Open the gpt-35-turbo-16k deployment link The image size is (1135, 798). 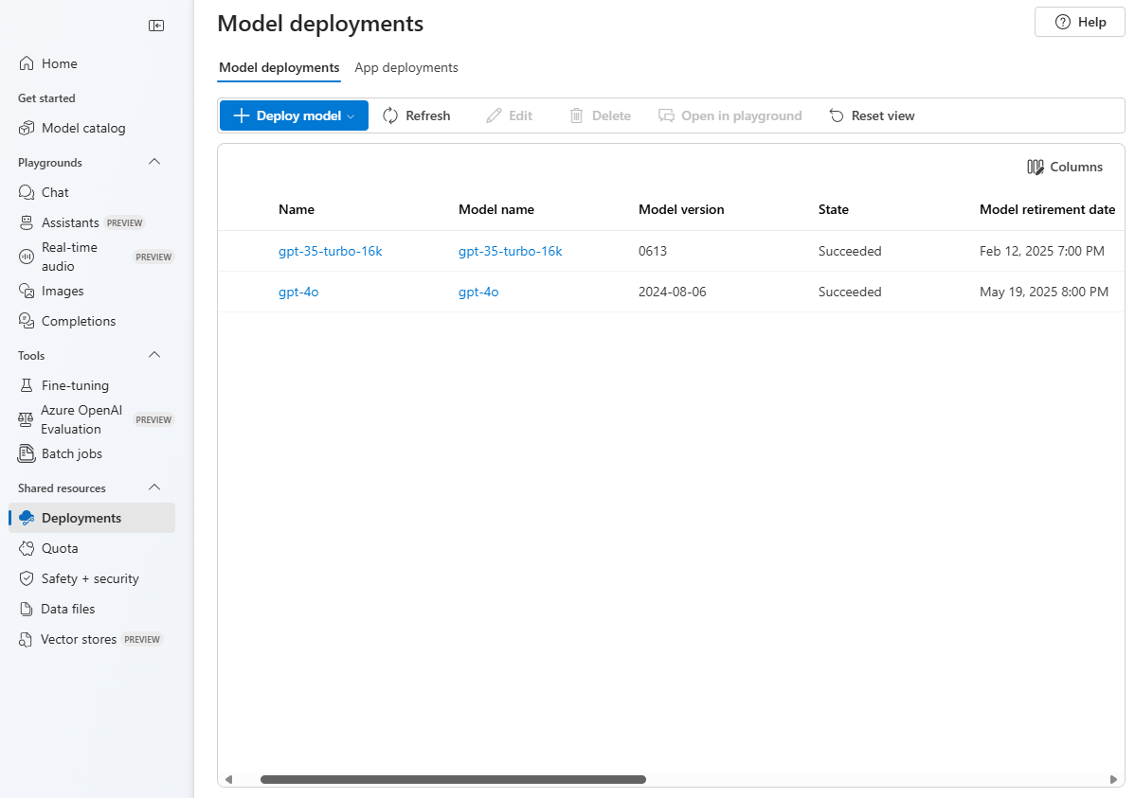pyautogui.click(x=330, y=251)
